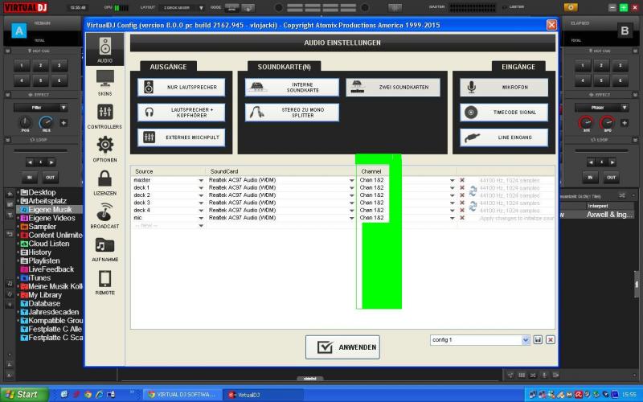This screenshot has width=643, height=402.
Task: Open the Skins settings section
Action: point(105,83)
